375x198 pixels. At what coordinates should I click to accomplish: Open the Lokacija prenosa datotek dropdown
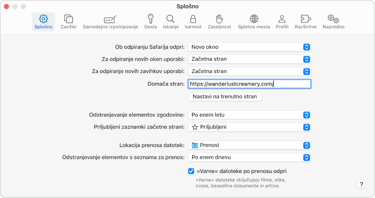click(249, 145)
